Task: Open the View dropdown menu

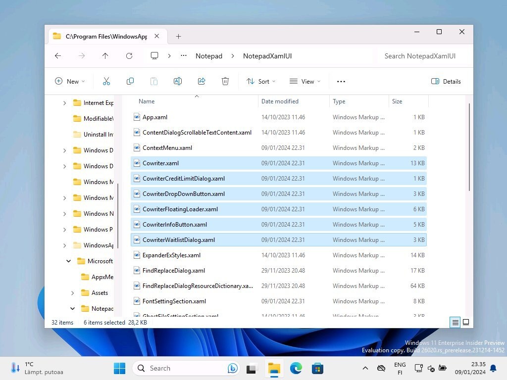Action: 304,81
